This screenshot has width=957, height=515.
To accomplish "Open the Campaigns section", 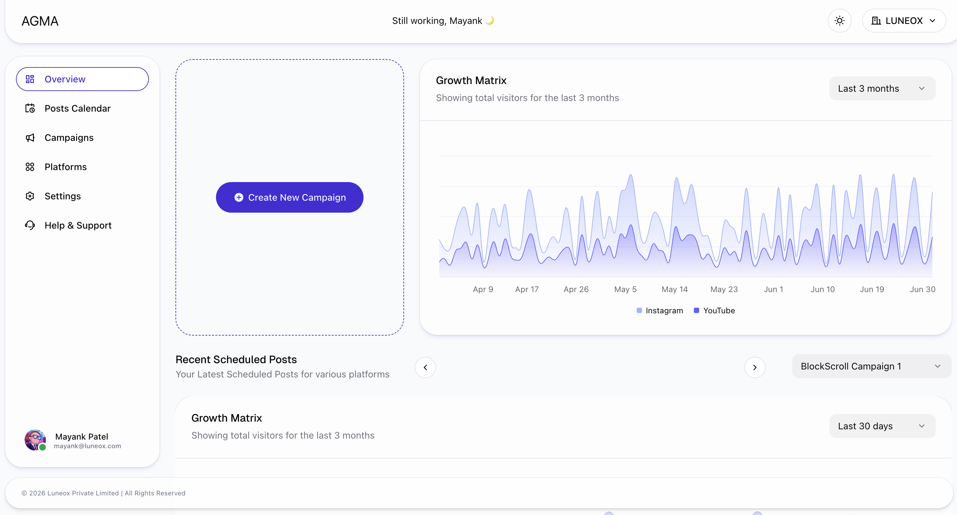I will tap(82, 138).
